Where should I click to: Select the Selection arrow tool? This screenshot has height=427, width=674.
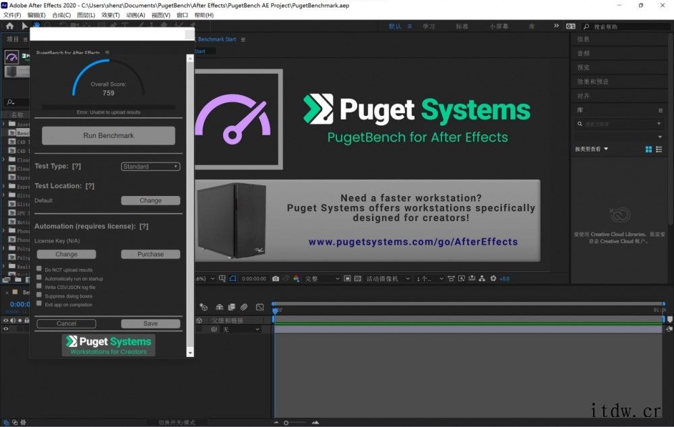[x=24, y=26]
